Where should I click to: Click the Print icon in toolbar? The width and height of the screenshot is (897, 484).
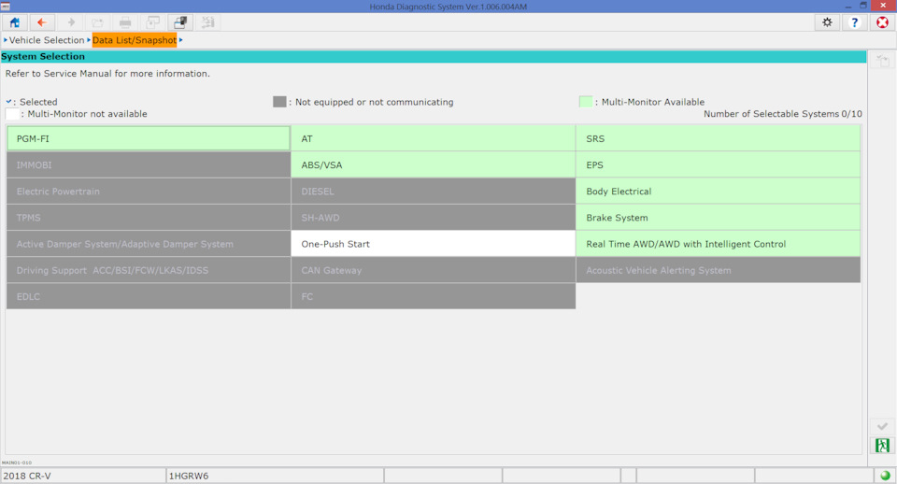124,22
